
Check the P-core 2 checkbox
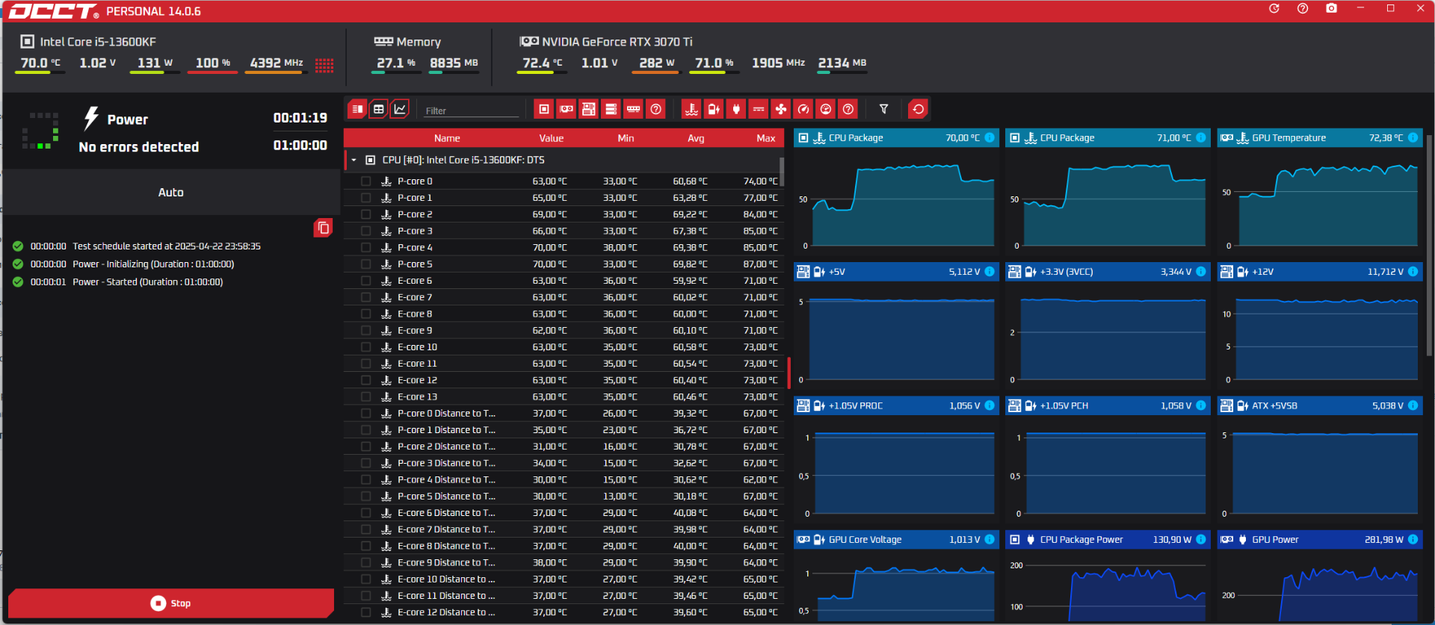click(365, 214)
